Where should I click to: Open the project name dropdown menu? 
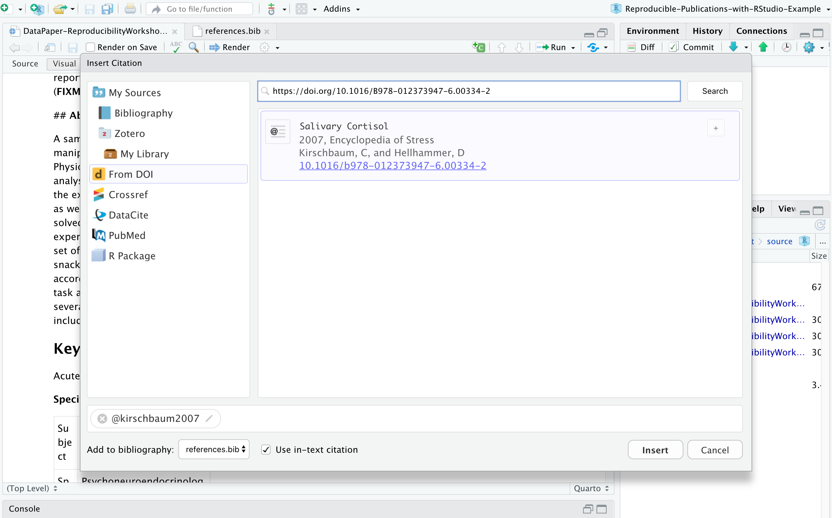tap(723, 9)
